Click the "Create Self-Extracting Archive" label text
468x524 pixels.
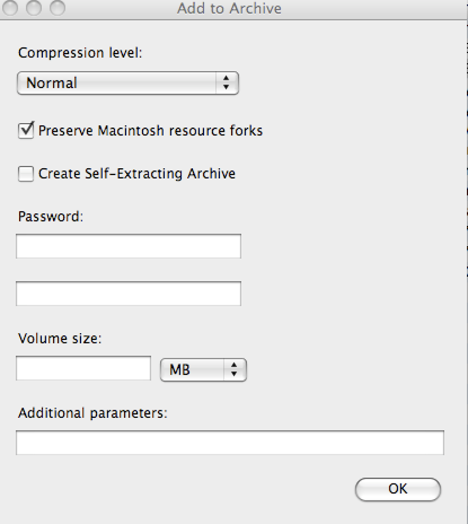(137, 174)
